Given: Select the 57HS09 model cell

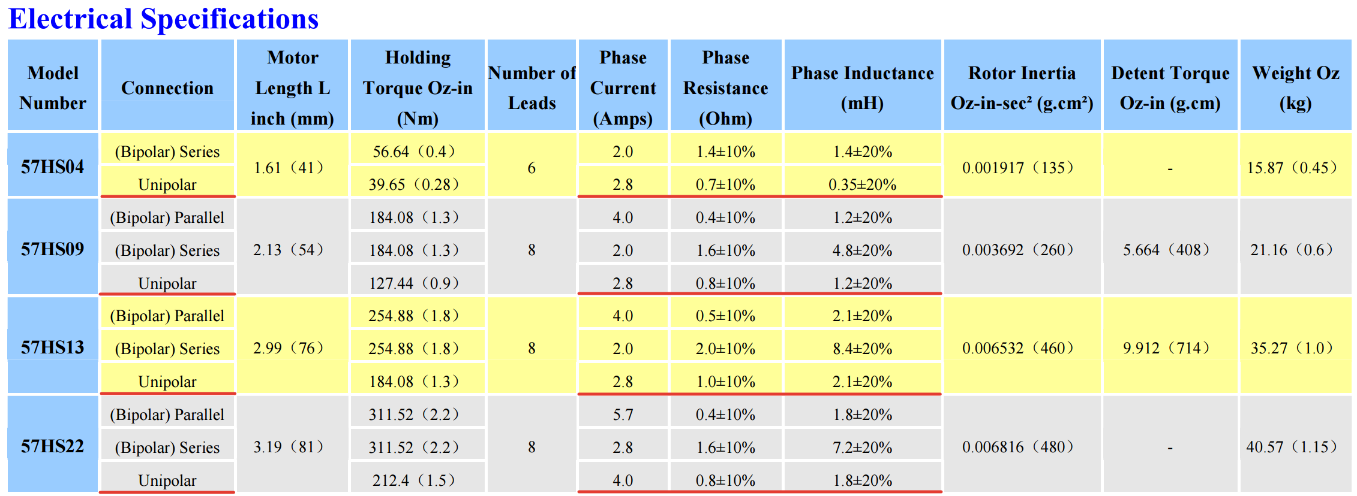Looking at the screenshot, I should 53,249.
